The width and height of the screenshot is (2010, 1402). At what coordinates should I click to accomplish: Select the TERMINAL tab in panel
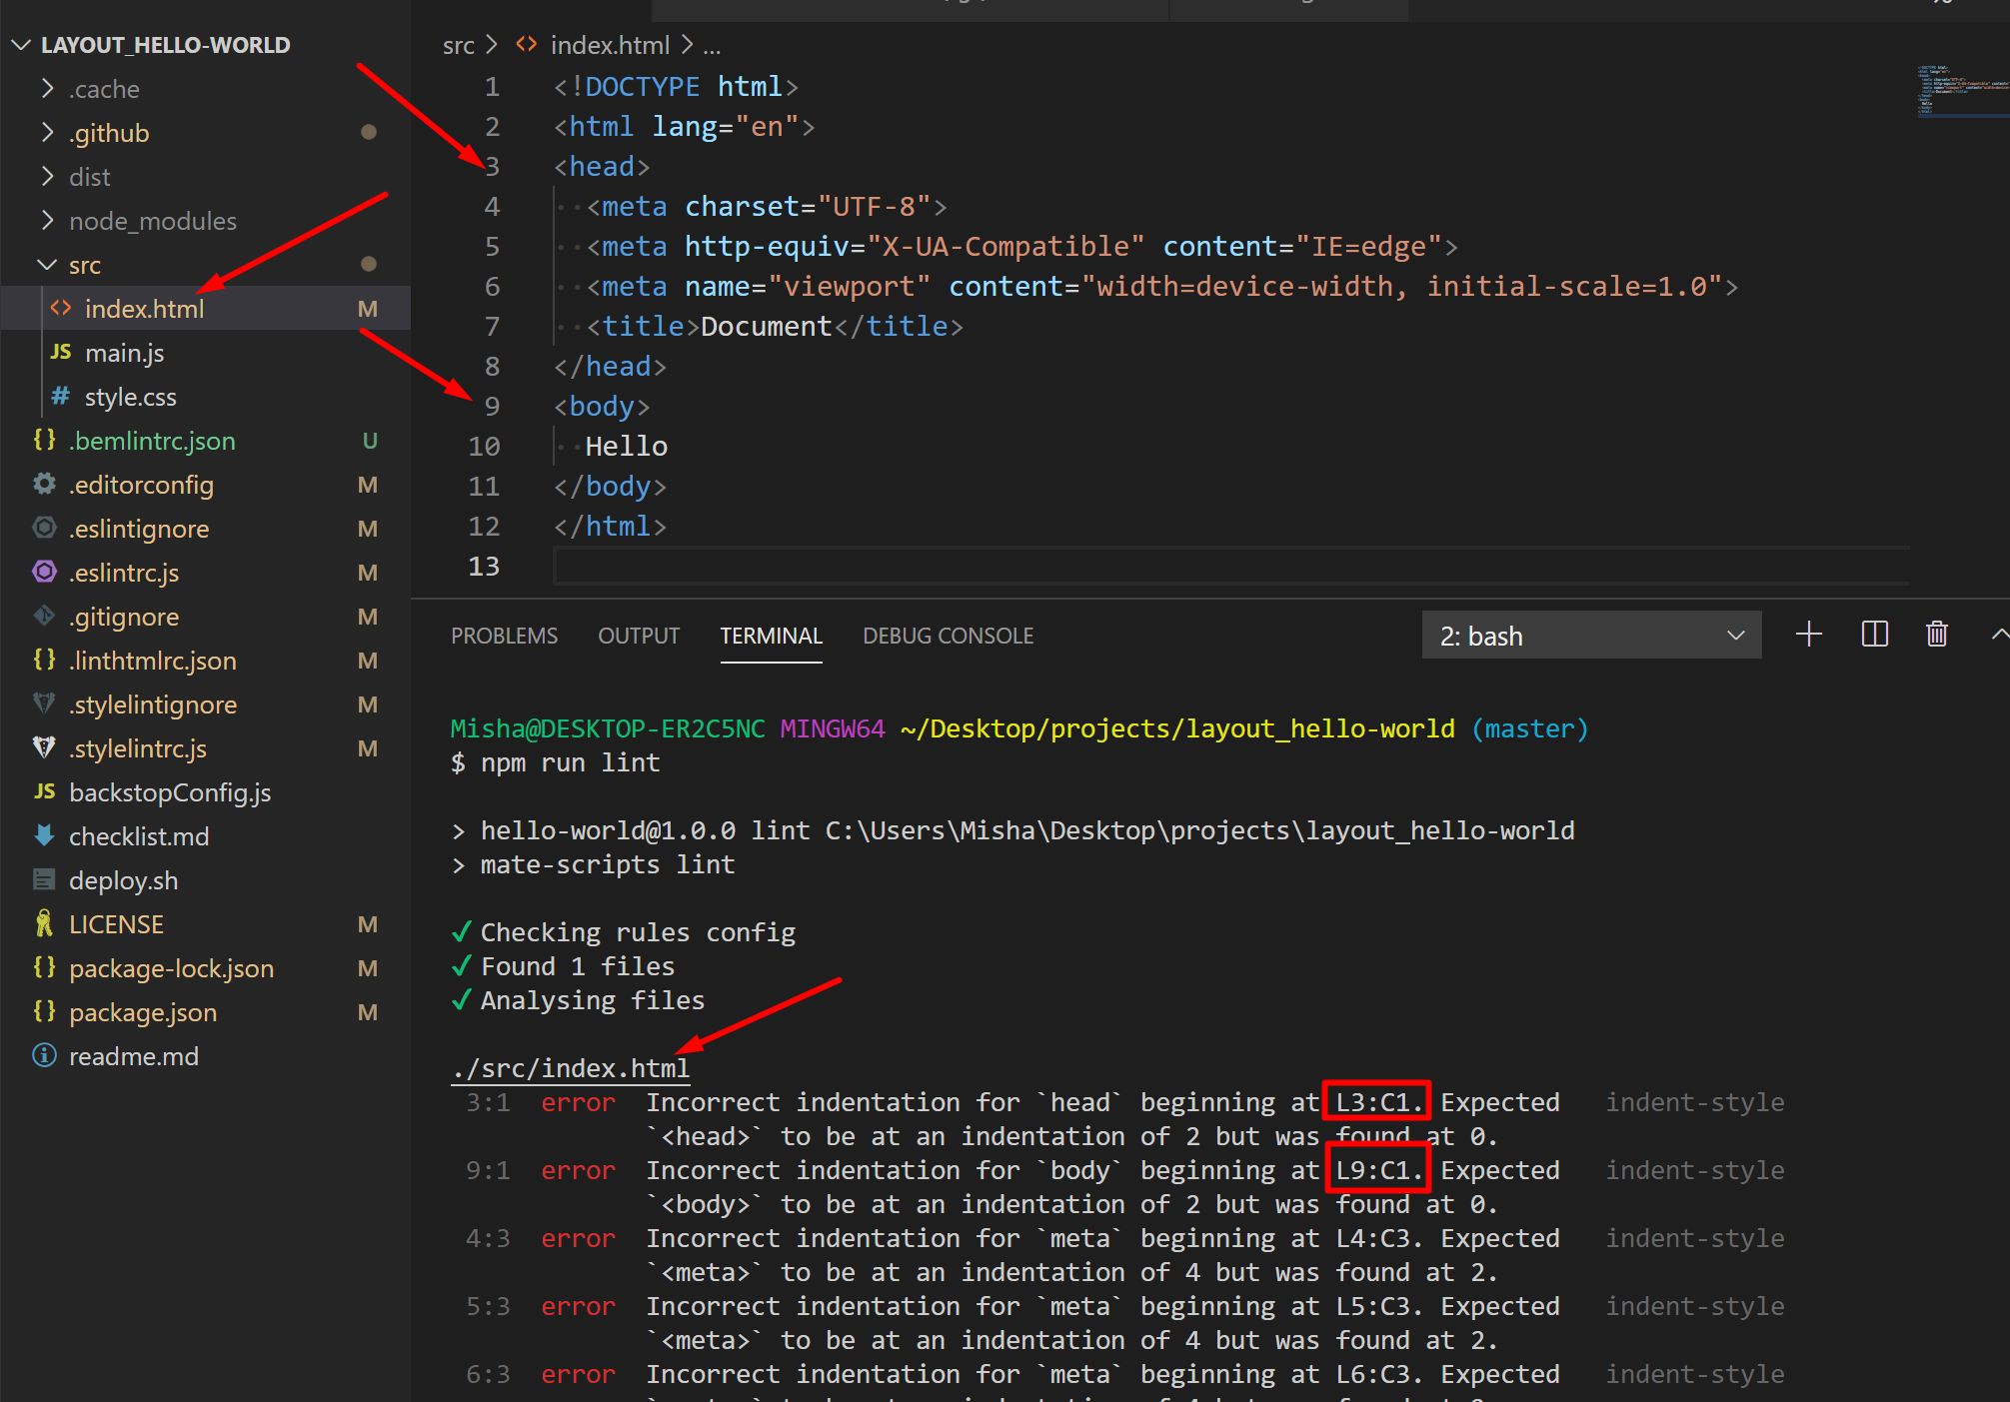click(770, 636)
